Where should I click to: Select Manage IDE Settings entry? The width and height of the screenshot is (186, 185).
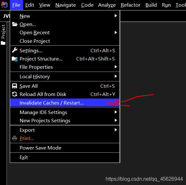click(65, 112)
